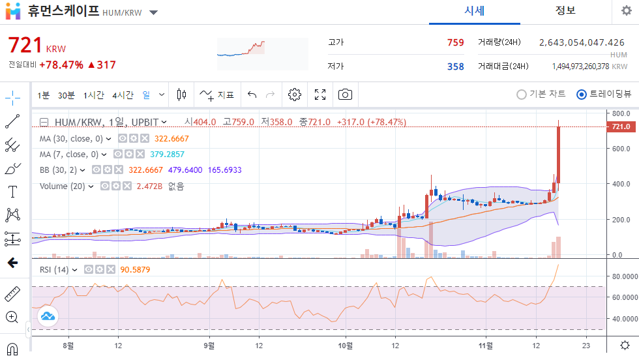This screenshot has height=356, width=639.
Task: Click the blue cloud TradingView logo button
Action: point(48,316)
